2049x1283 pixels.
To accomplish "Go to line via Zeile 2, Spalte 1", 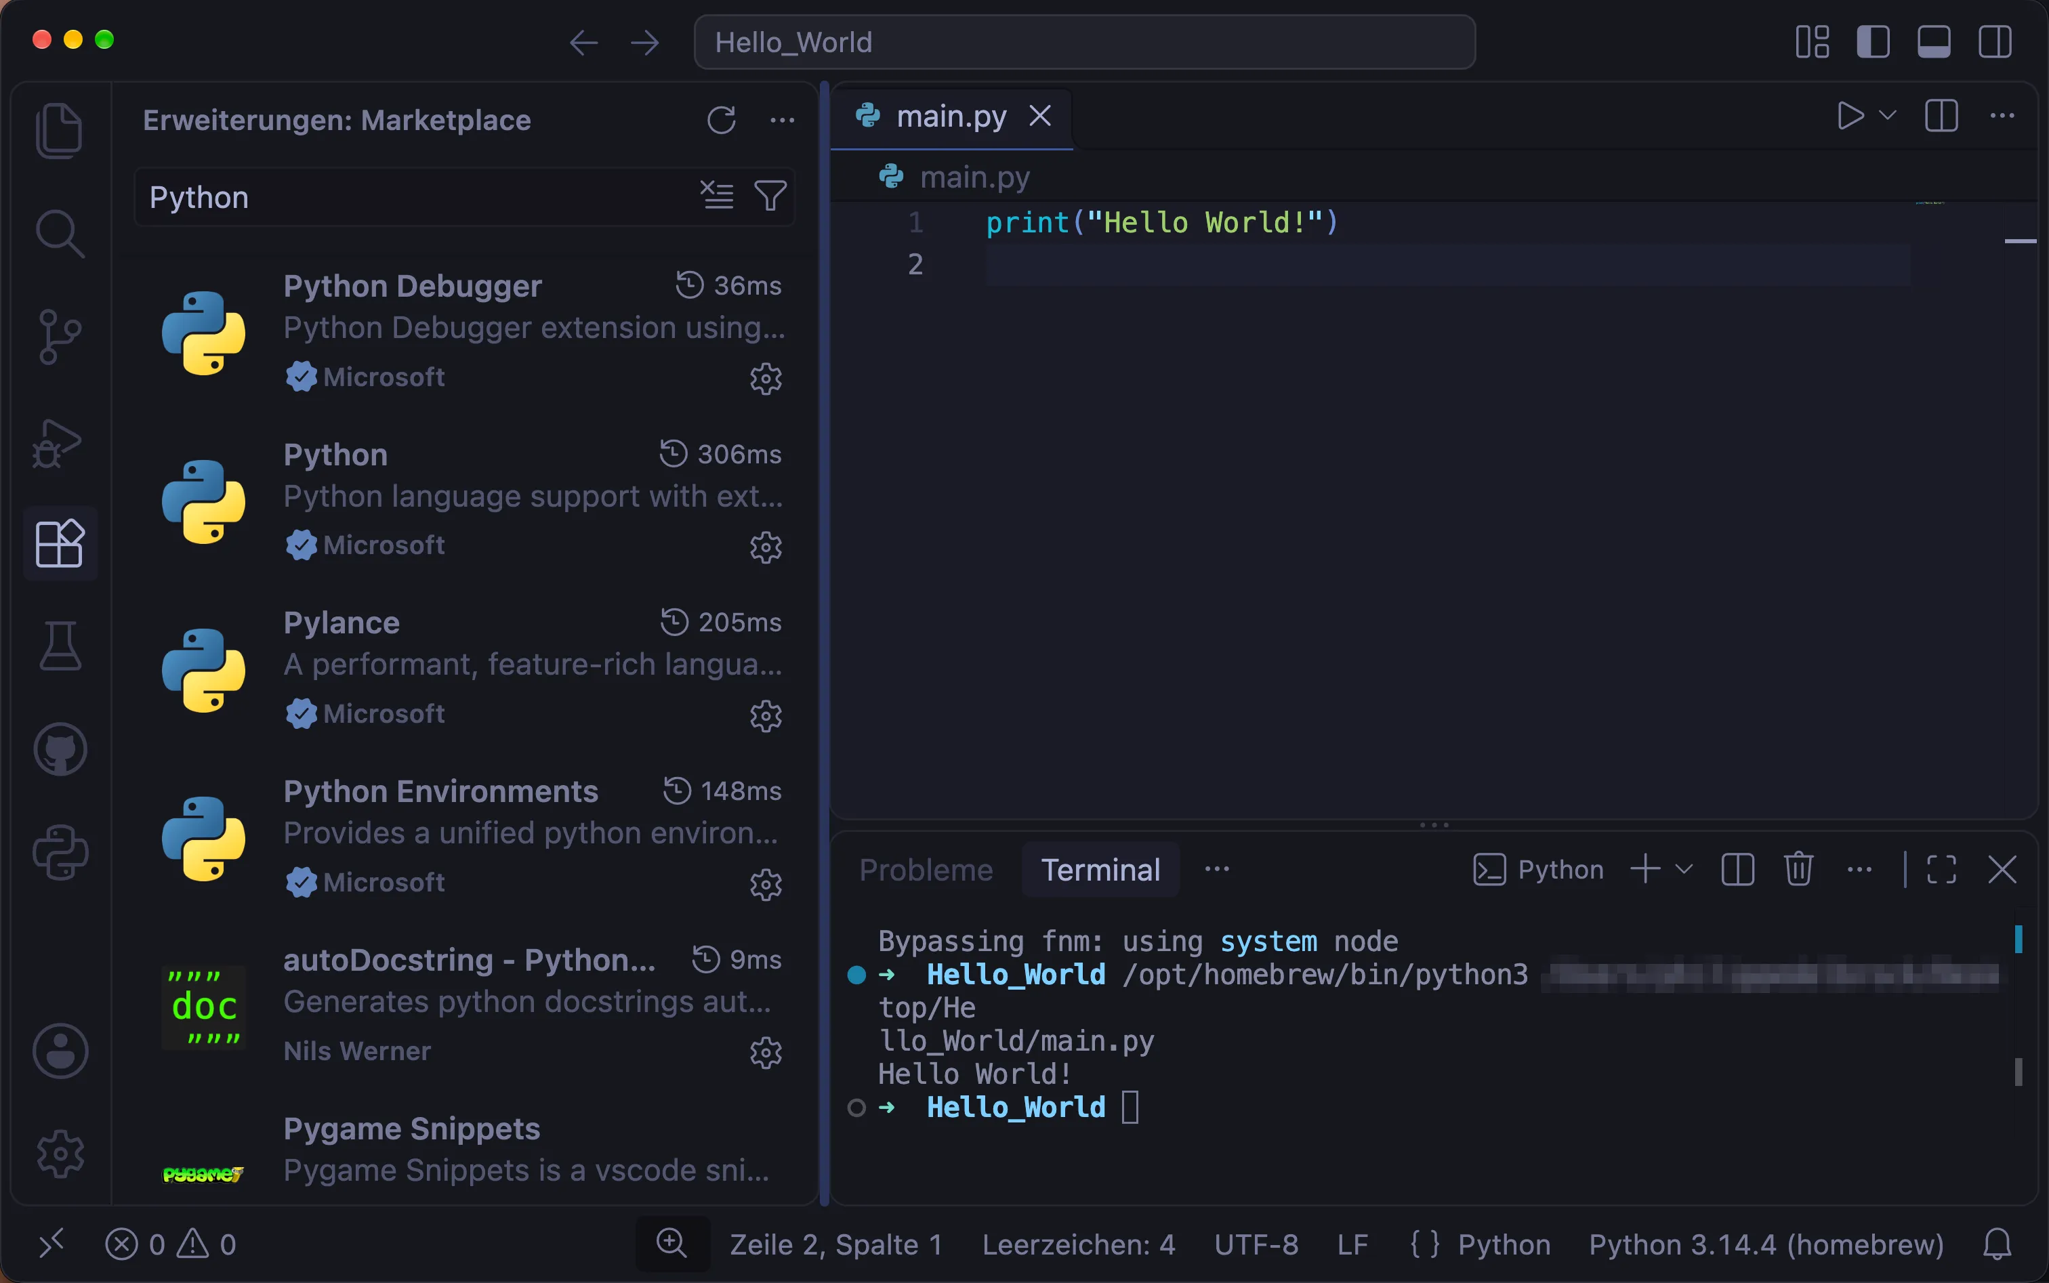I will click(836, 1245).
